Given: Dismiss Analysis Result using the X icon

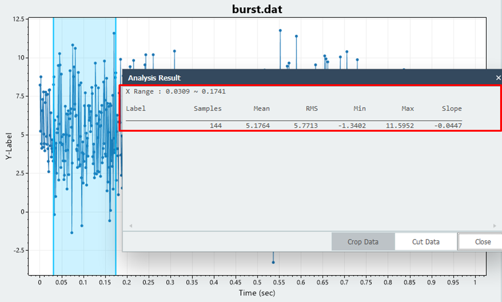Looking at the screenshot, I should 498,78.
